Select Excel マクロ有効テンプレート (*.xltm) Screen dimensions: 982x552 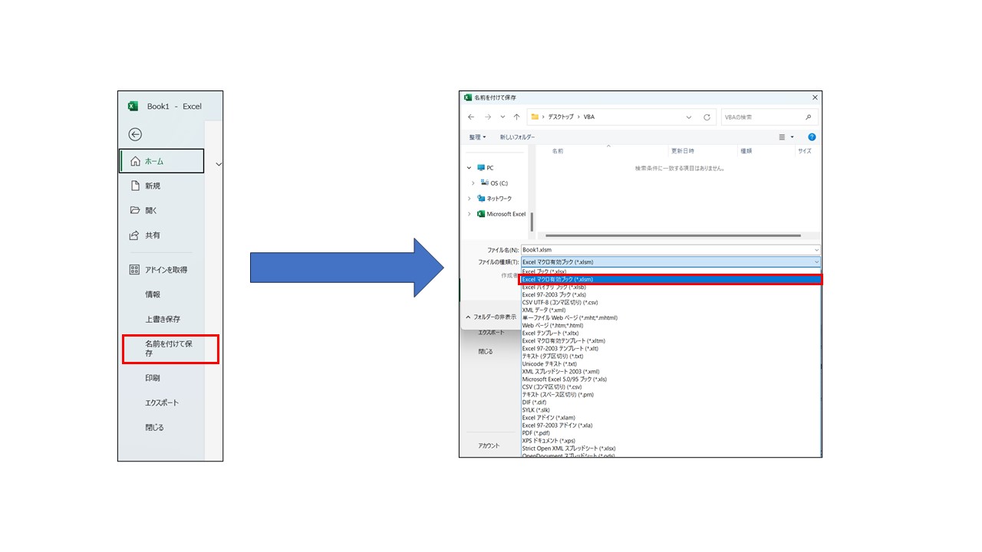pos(669,340)
